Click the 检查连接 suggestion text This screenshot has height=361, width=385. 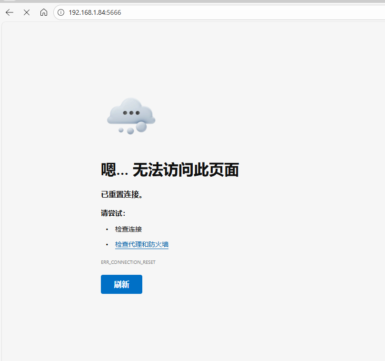128,229
